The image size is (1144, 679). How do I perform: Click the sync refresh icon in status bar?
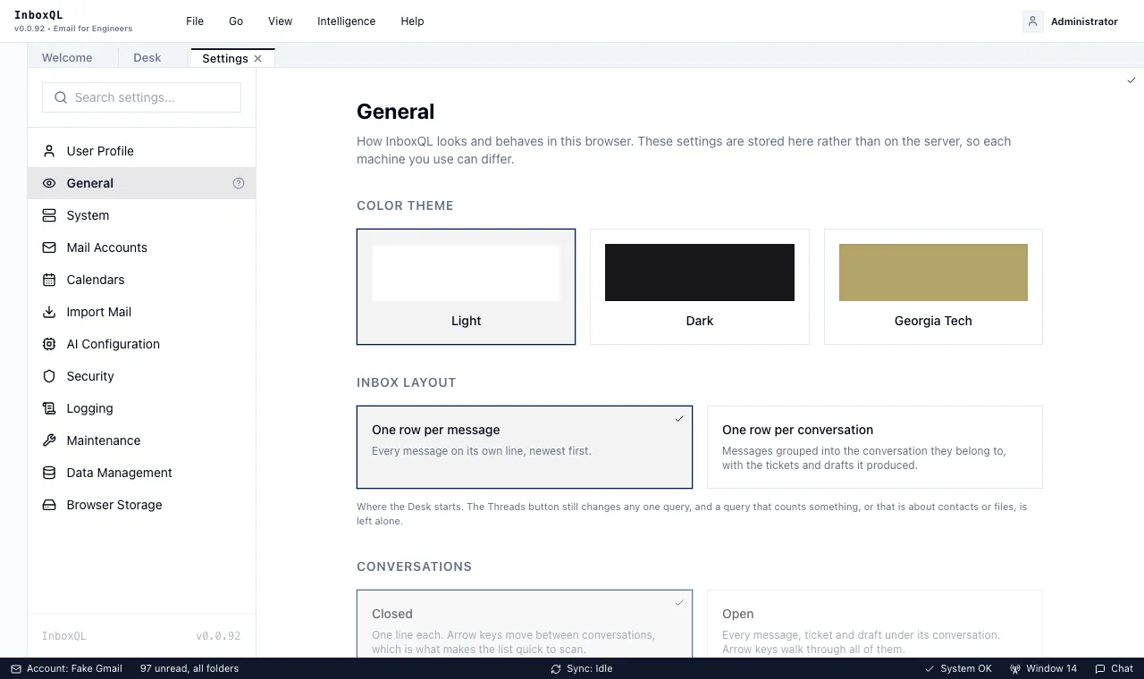(556, 668)
